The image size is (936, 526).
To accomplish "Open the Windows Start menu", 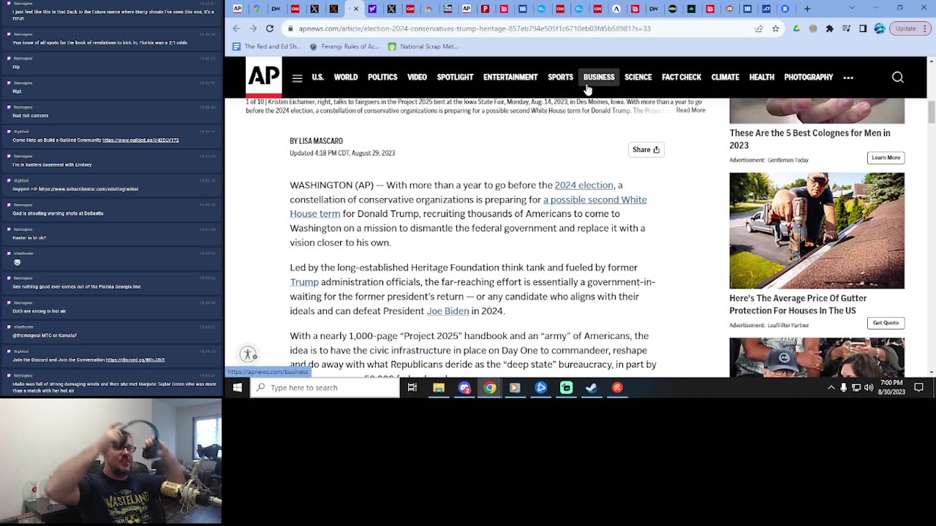I will pos(238,388).
